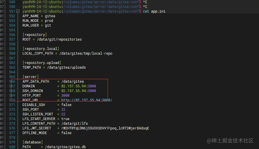
Task: Click the 'cat app.ini' command text
Action: [154, 11]
